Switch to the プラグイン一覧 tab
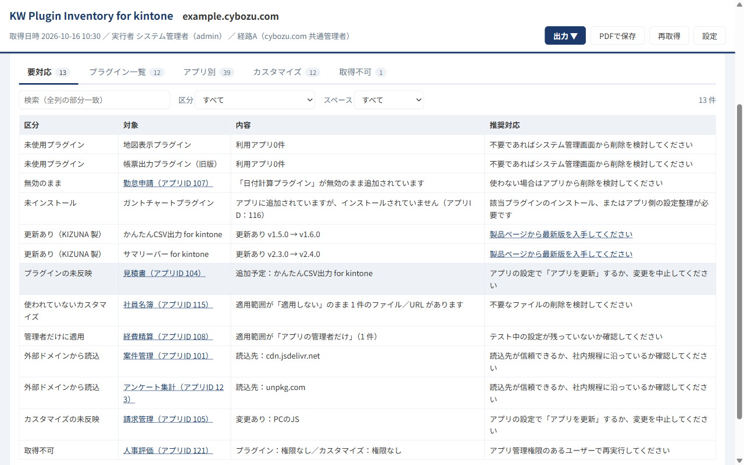The height and width of the screenshot is (465, 744). (x=126, y=72)
